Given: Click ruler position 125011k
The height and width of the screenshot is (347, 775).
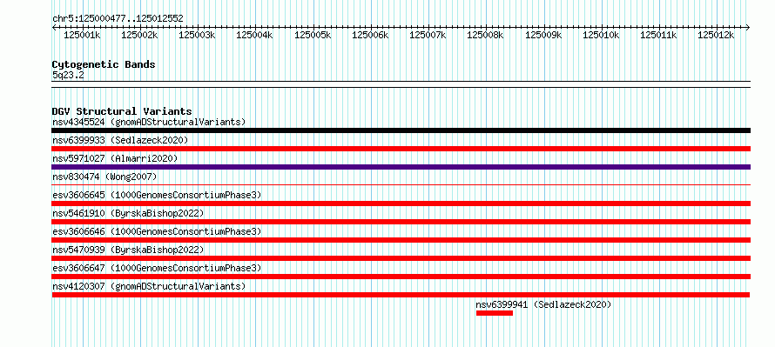Looking at the screenshot, I should 658,35.
